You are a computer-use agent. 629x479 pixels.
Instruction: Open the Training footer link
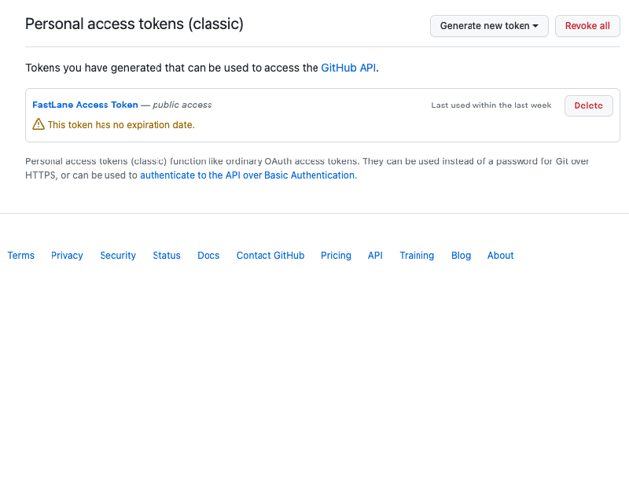(417, 256)
